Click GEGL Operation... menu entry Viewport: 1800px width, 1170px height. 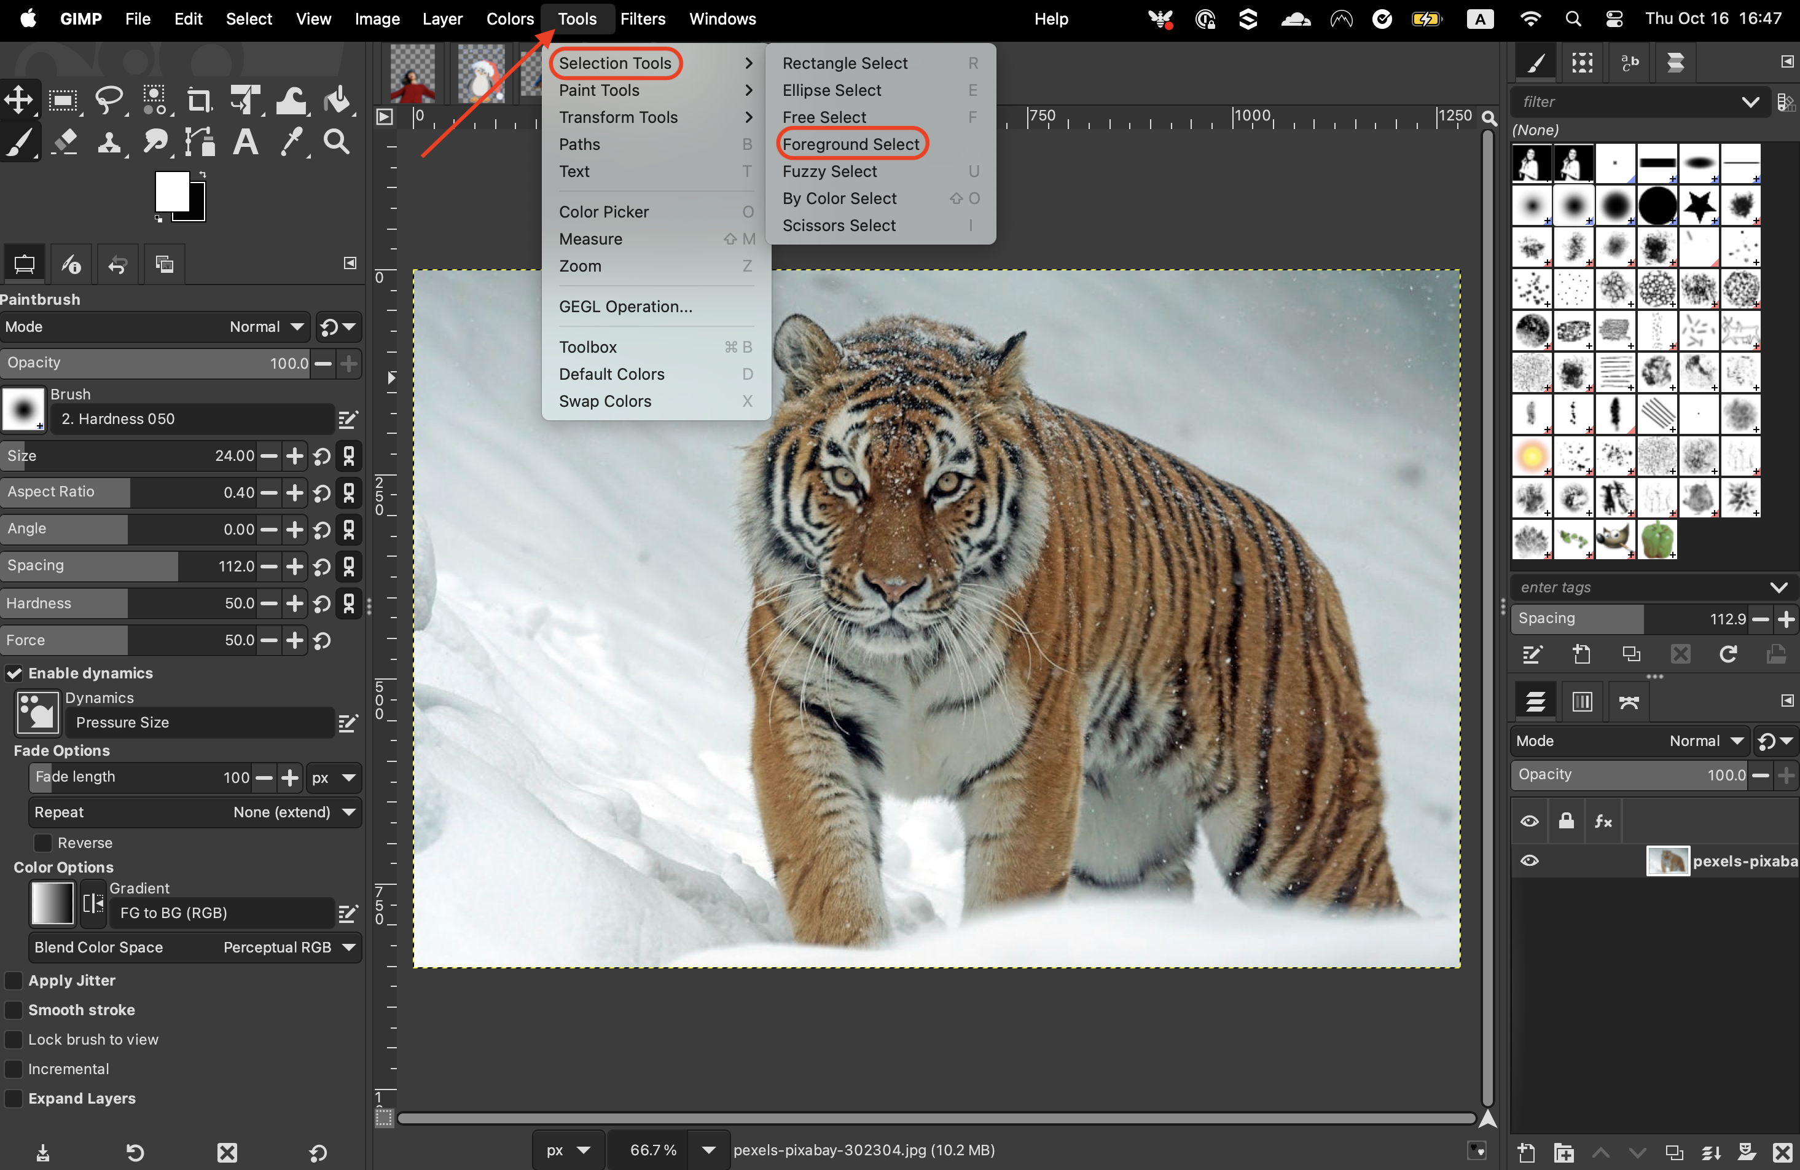[625, 306]
